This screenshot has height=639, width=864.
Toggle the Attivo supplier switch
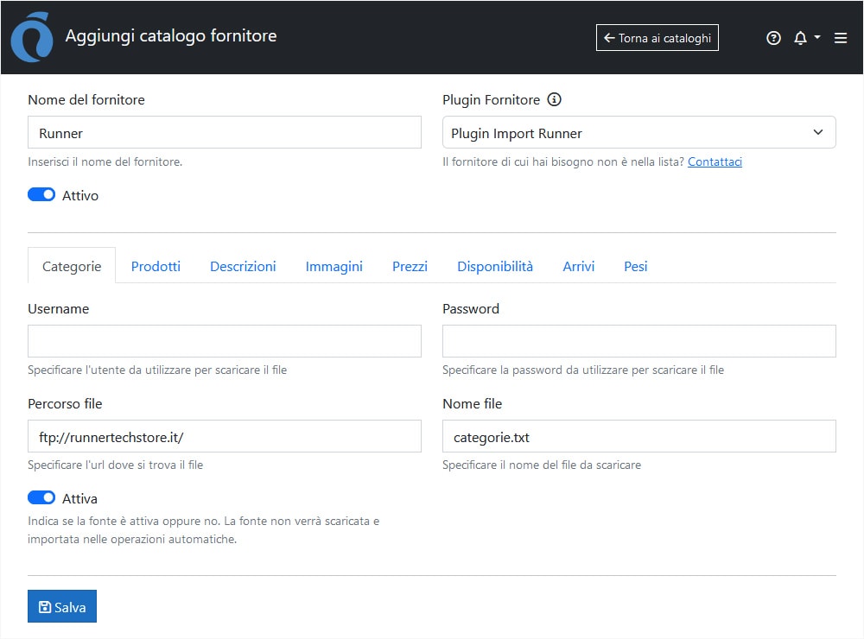point(41,195)
